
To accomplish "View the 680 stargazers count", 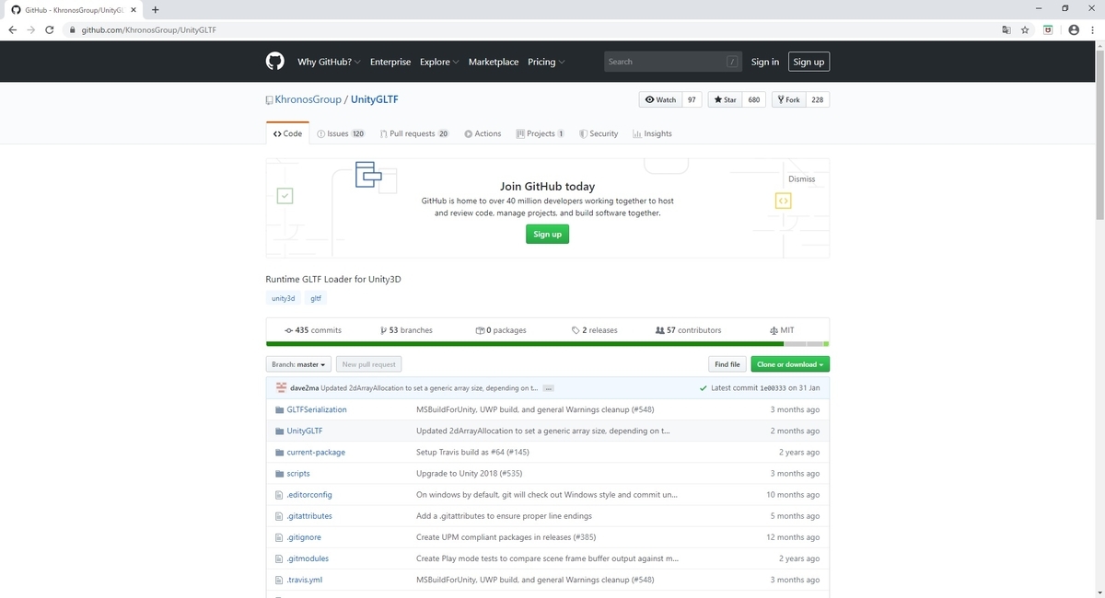I will click(x=754, y=99).
